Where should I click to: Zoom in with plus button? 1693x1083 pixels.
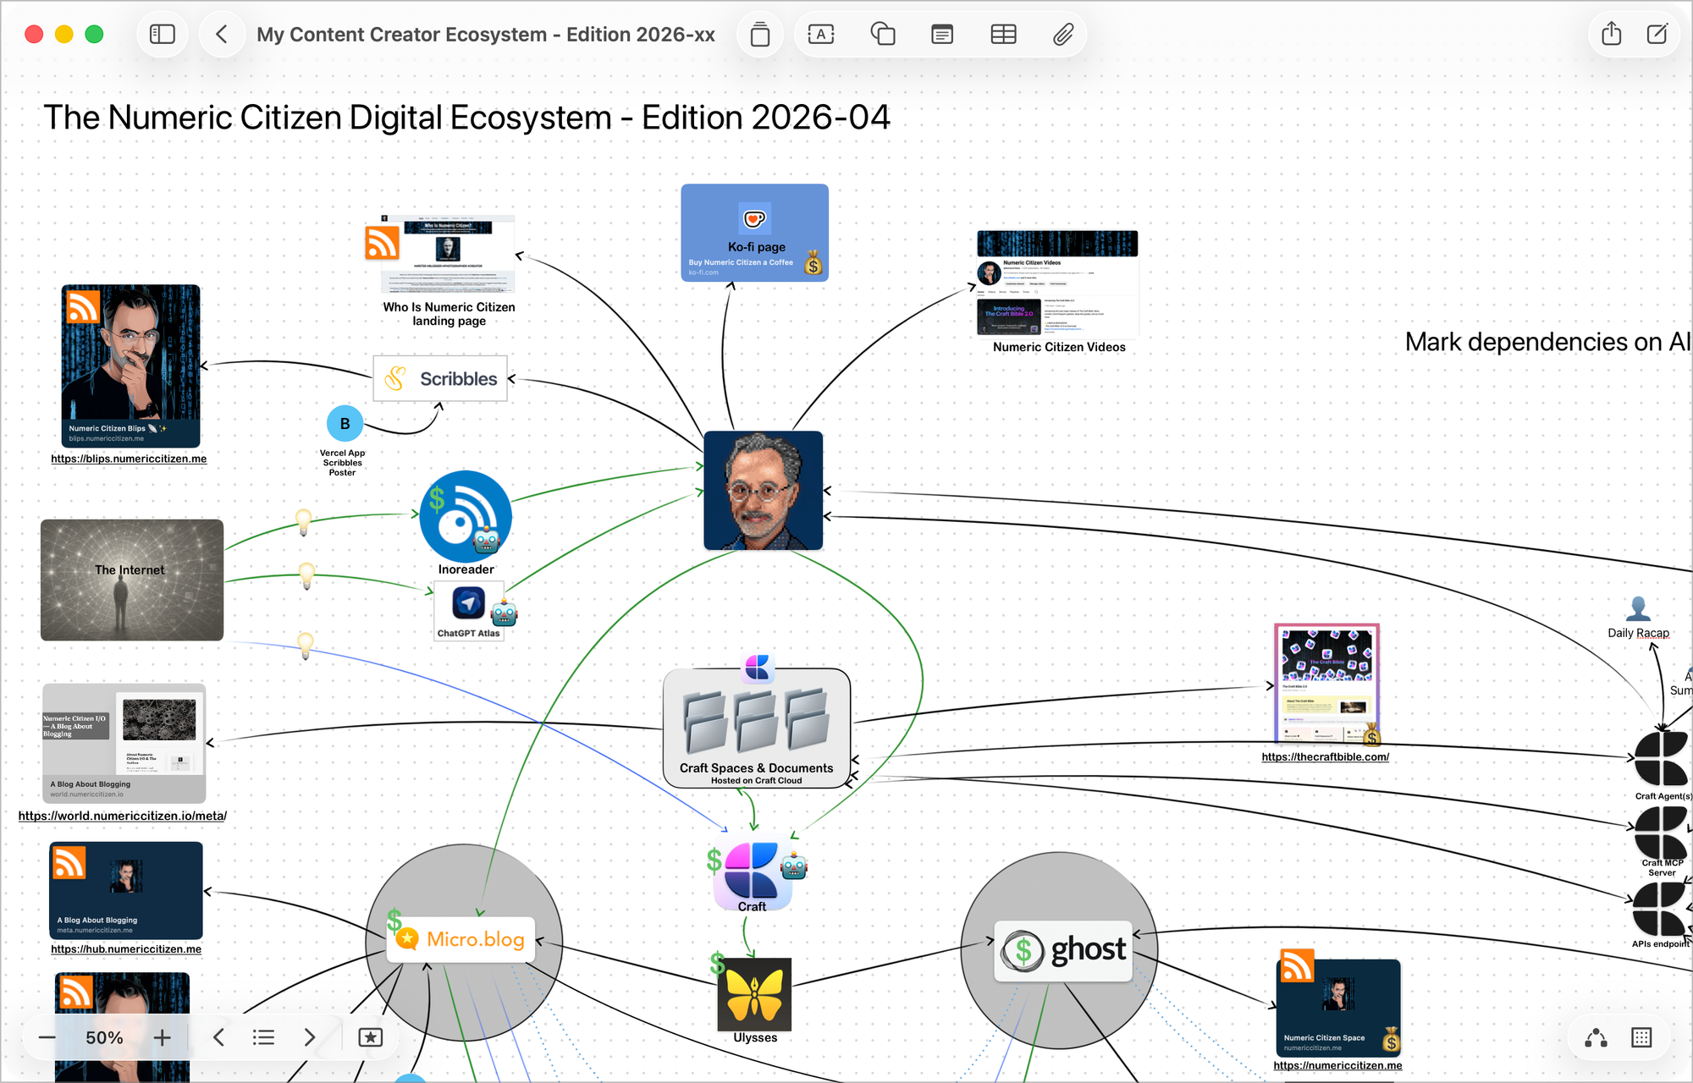[162, 1037]
